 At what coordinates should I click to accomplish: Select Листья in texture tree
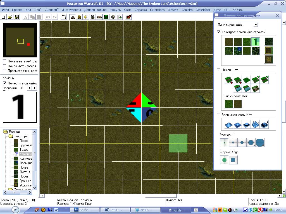pos(25,172)
